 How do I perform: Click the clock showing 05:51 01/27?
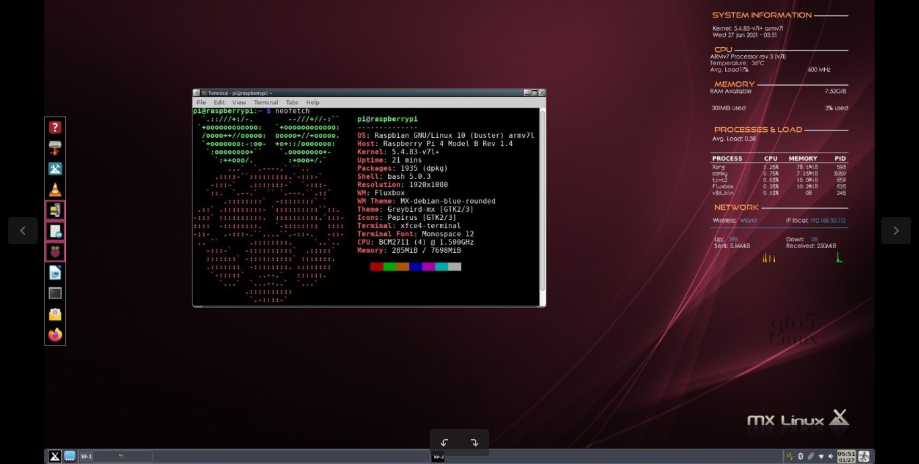[x=846, y=457]
